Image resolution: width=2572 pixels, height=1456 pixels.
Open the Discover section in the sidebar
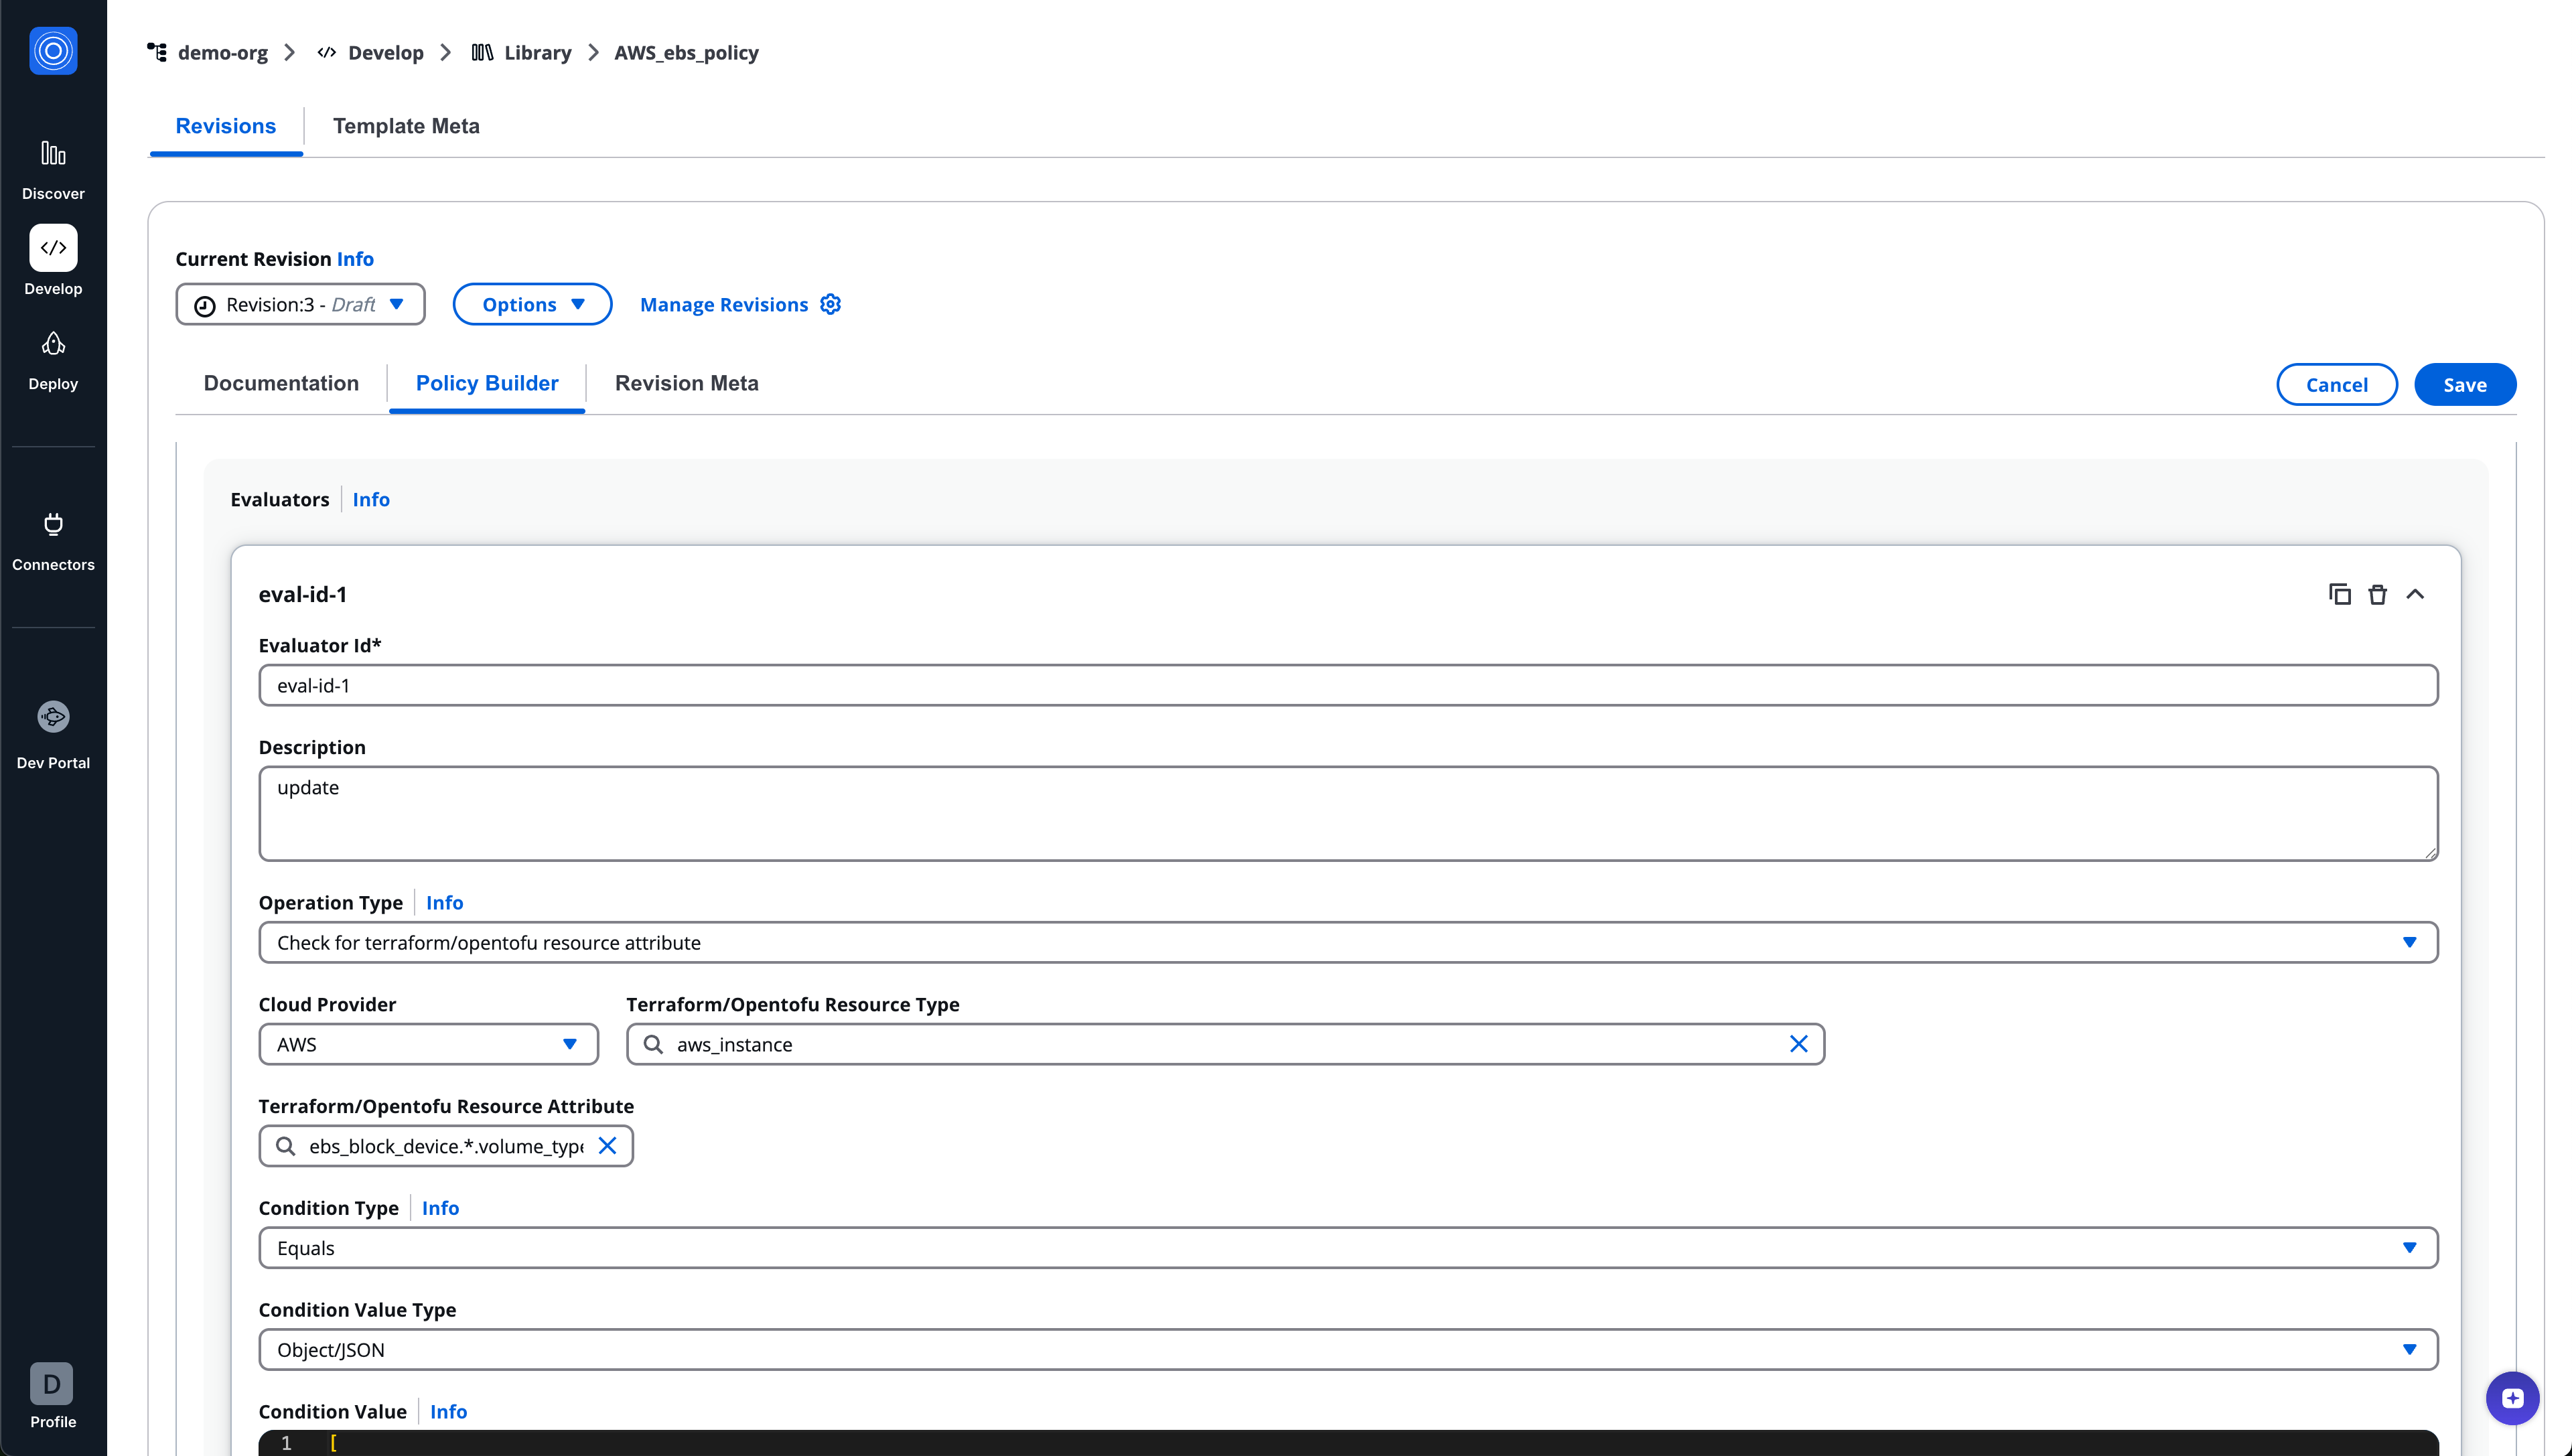tap(52, 168)
